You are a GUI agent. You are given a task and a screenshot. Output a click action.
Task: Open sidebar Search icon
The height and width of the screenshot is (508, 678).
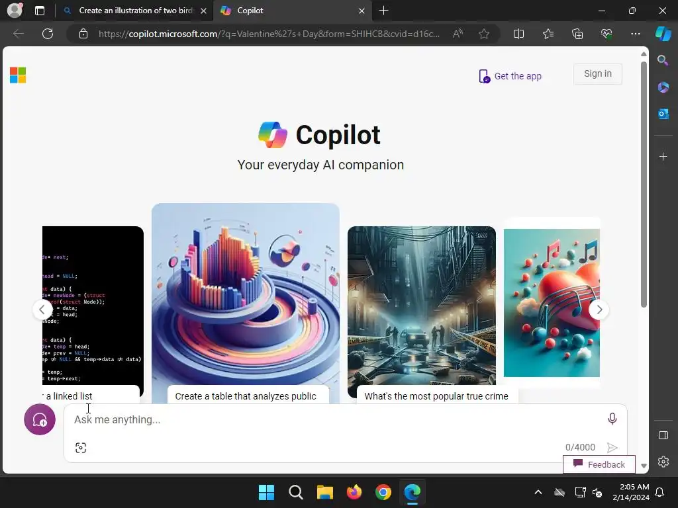pos(663,60)
